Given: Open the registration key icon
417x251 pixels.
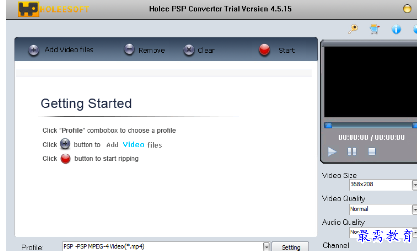Looking at the screenshot, I should point(353,29).
